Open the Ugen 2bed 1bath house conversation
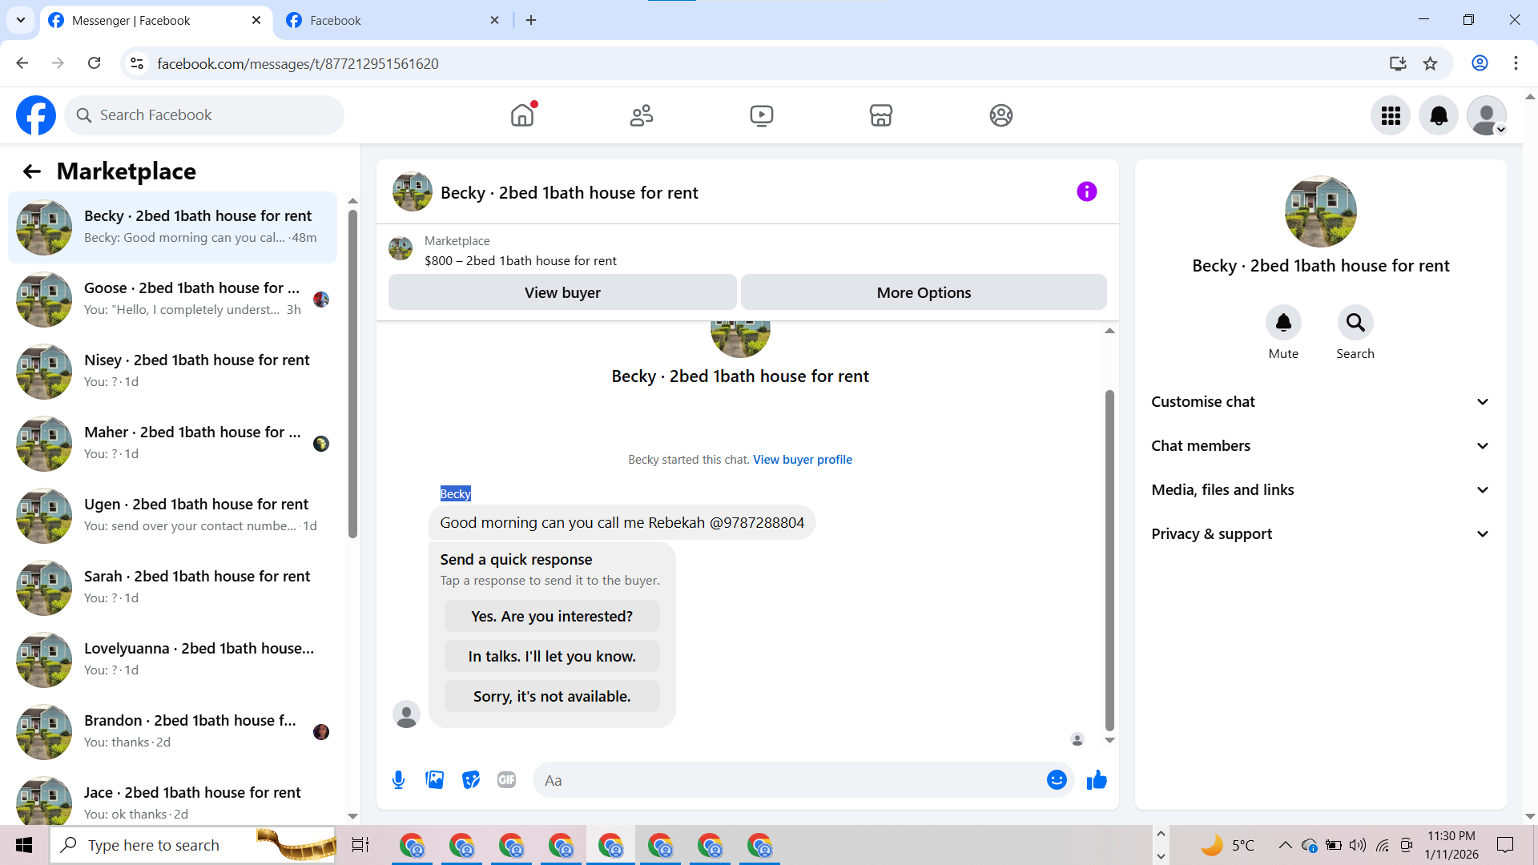The width and height of the screenshot is (1538, 865). click(x=172, y=516)
